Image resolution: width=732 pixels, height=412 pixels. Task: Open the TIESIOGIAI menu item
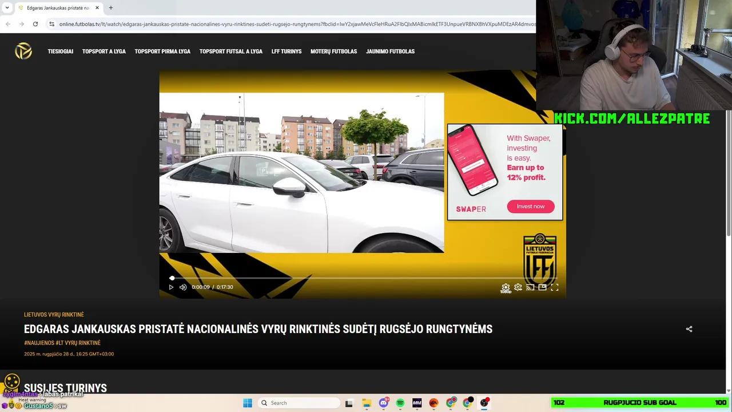tap(61, 51)
